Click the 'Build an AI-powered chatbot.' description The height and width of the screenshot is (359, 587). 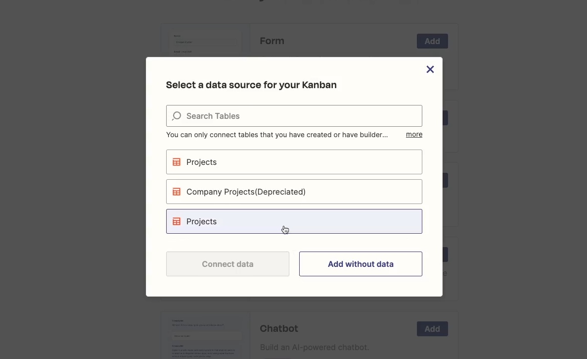click(x=315, y=348)
